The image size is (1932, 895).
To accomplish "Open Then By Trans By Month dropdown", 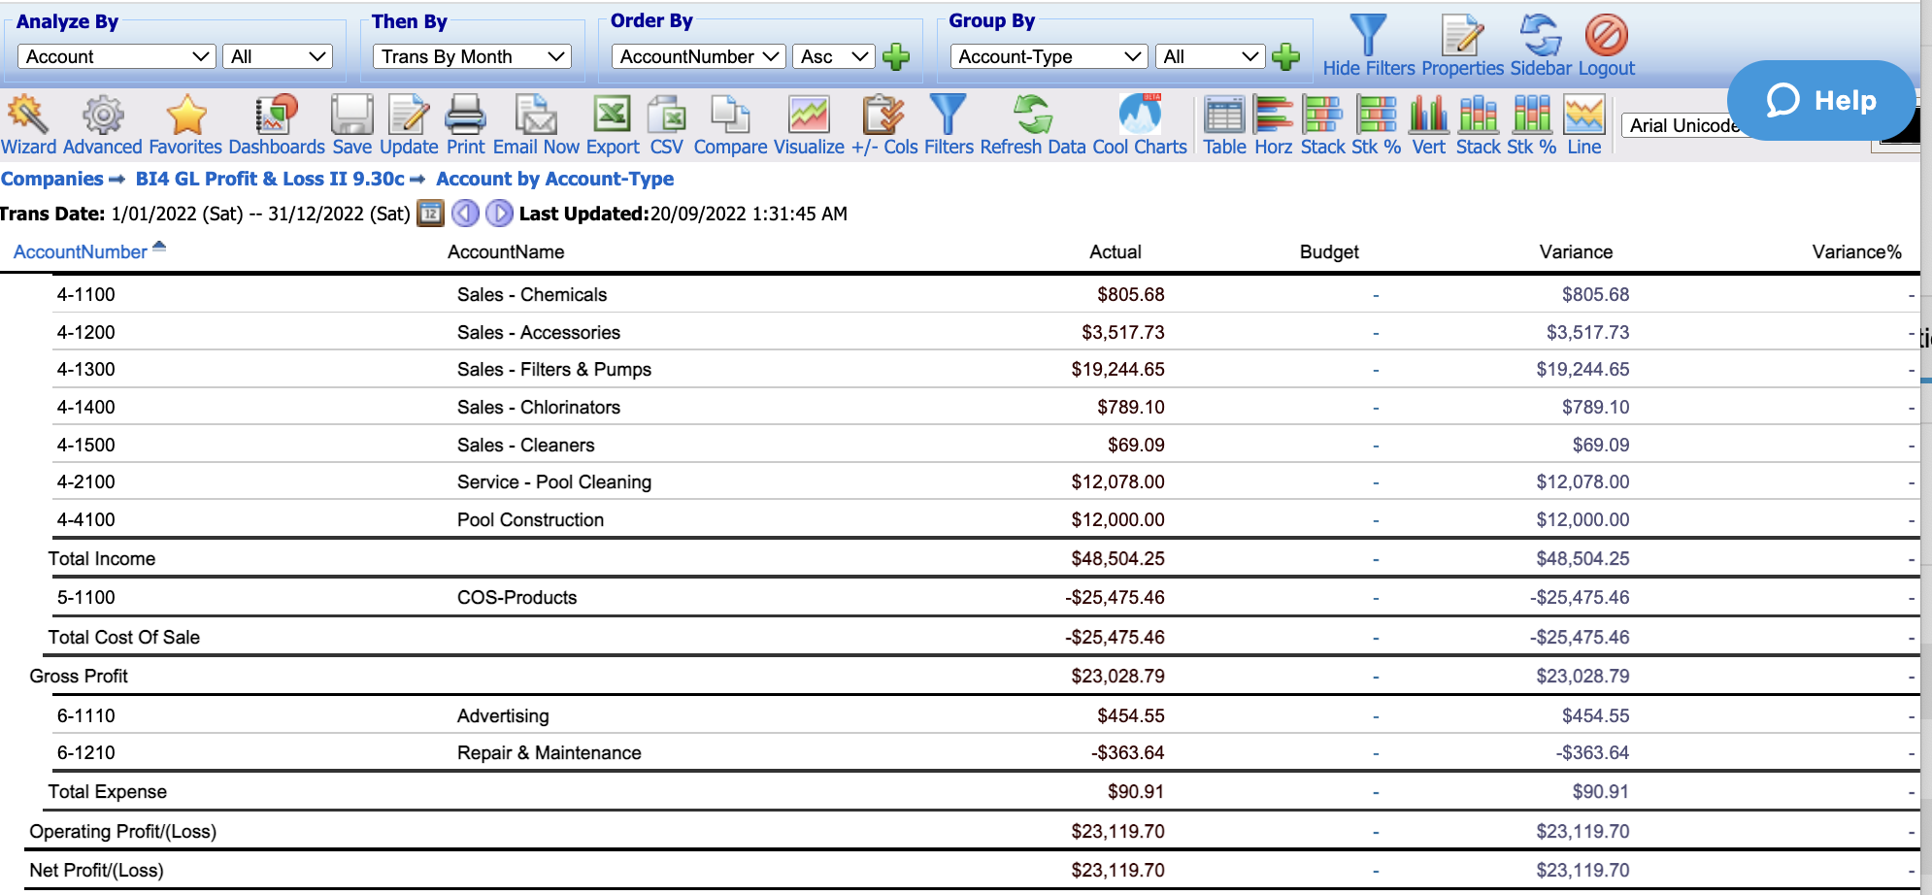I will 472,56.
